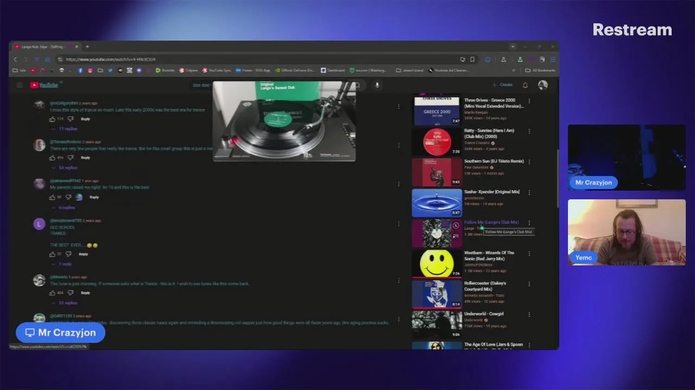
Task: Reply to comment about late 90s trance
Action: [85, 119]
